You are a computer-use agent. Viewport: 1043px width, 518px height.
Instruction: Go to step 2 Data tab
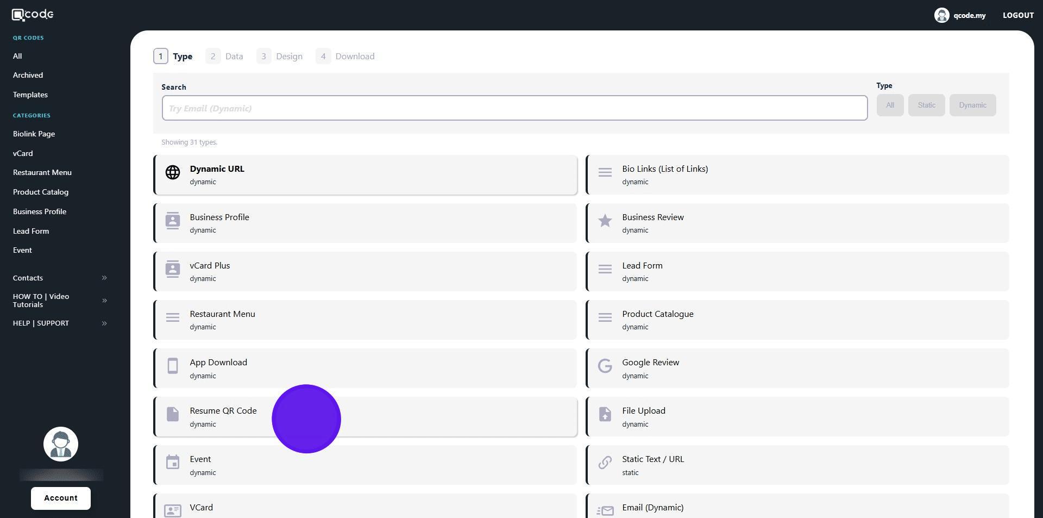225,57
